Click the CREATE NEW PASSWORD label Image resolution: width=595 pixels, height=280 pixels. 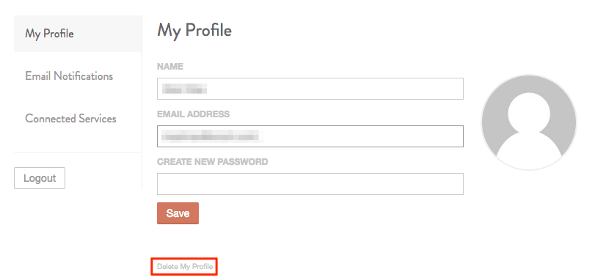213,162
